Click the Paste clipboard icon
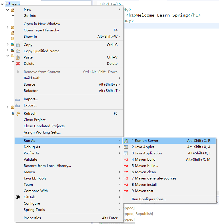 [x=18, y=57]
